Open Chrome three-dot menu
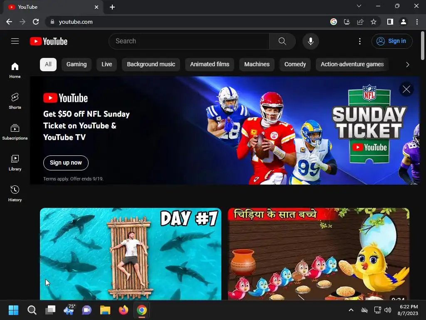The height and width of the screenshot is (320, 426). click(417, 22)
